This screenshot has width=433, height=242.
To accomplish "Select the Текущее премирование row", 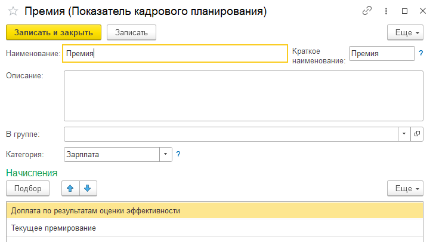I will pos(215,228).
